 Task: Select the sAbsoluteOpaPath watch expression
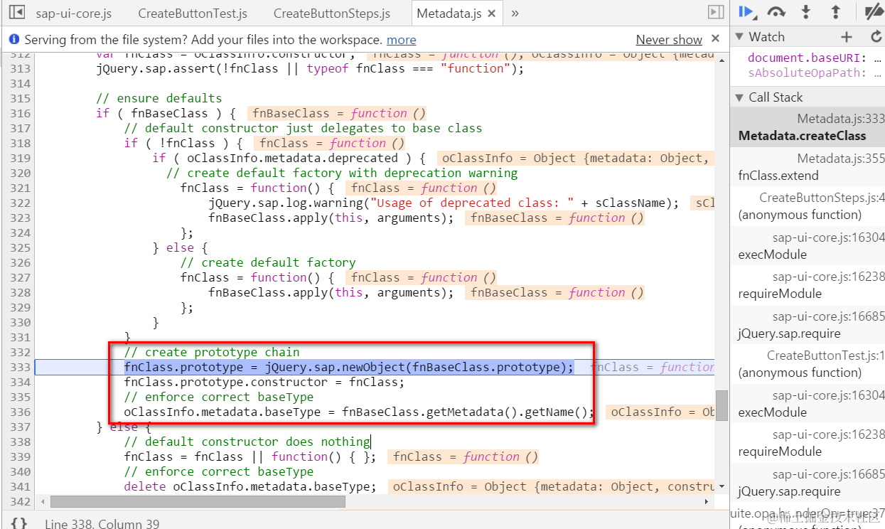click(x=813, y=73)
